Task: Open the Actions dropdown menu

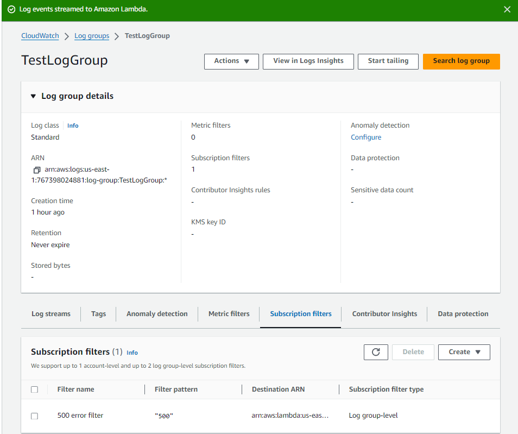Action: click(x=231, y=61)
